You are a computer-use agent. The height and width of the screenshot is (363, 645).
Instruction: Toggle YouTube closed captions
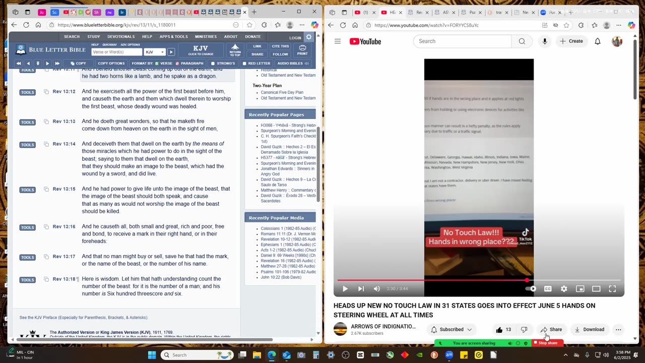548,289
